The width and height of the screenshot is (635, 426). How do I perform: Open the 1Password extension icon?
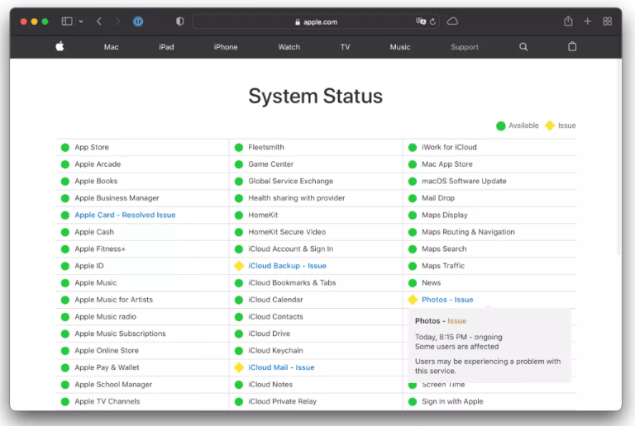pyautogui.click(x=138, y=21)
